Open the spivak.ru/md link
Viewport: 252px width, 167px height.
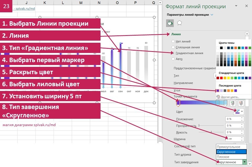click(x=25, y=8)
